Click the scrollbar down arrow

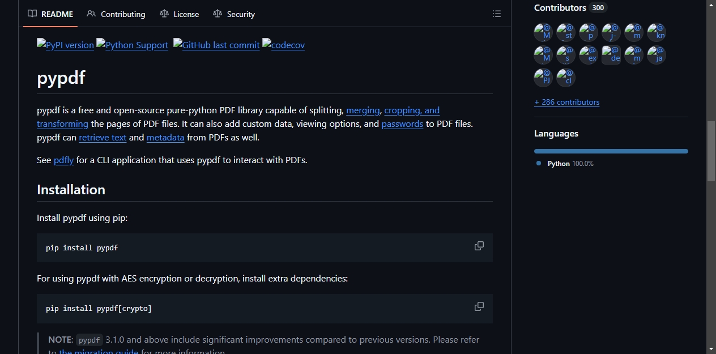pyautogui.click(x=711, y=349)
